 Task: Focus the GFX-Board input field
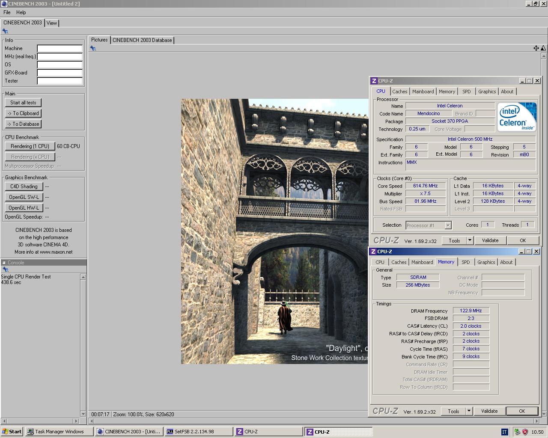(60, 73)
